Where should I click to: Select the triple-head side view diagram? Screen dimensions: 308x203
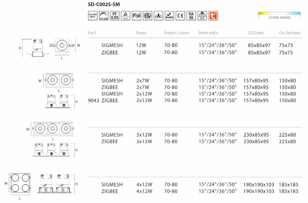coord(51,150)
